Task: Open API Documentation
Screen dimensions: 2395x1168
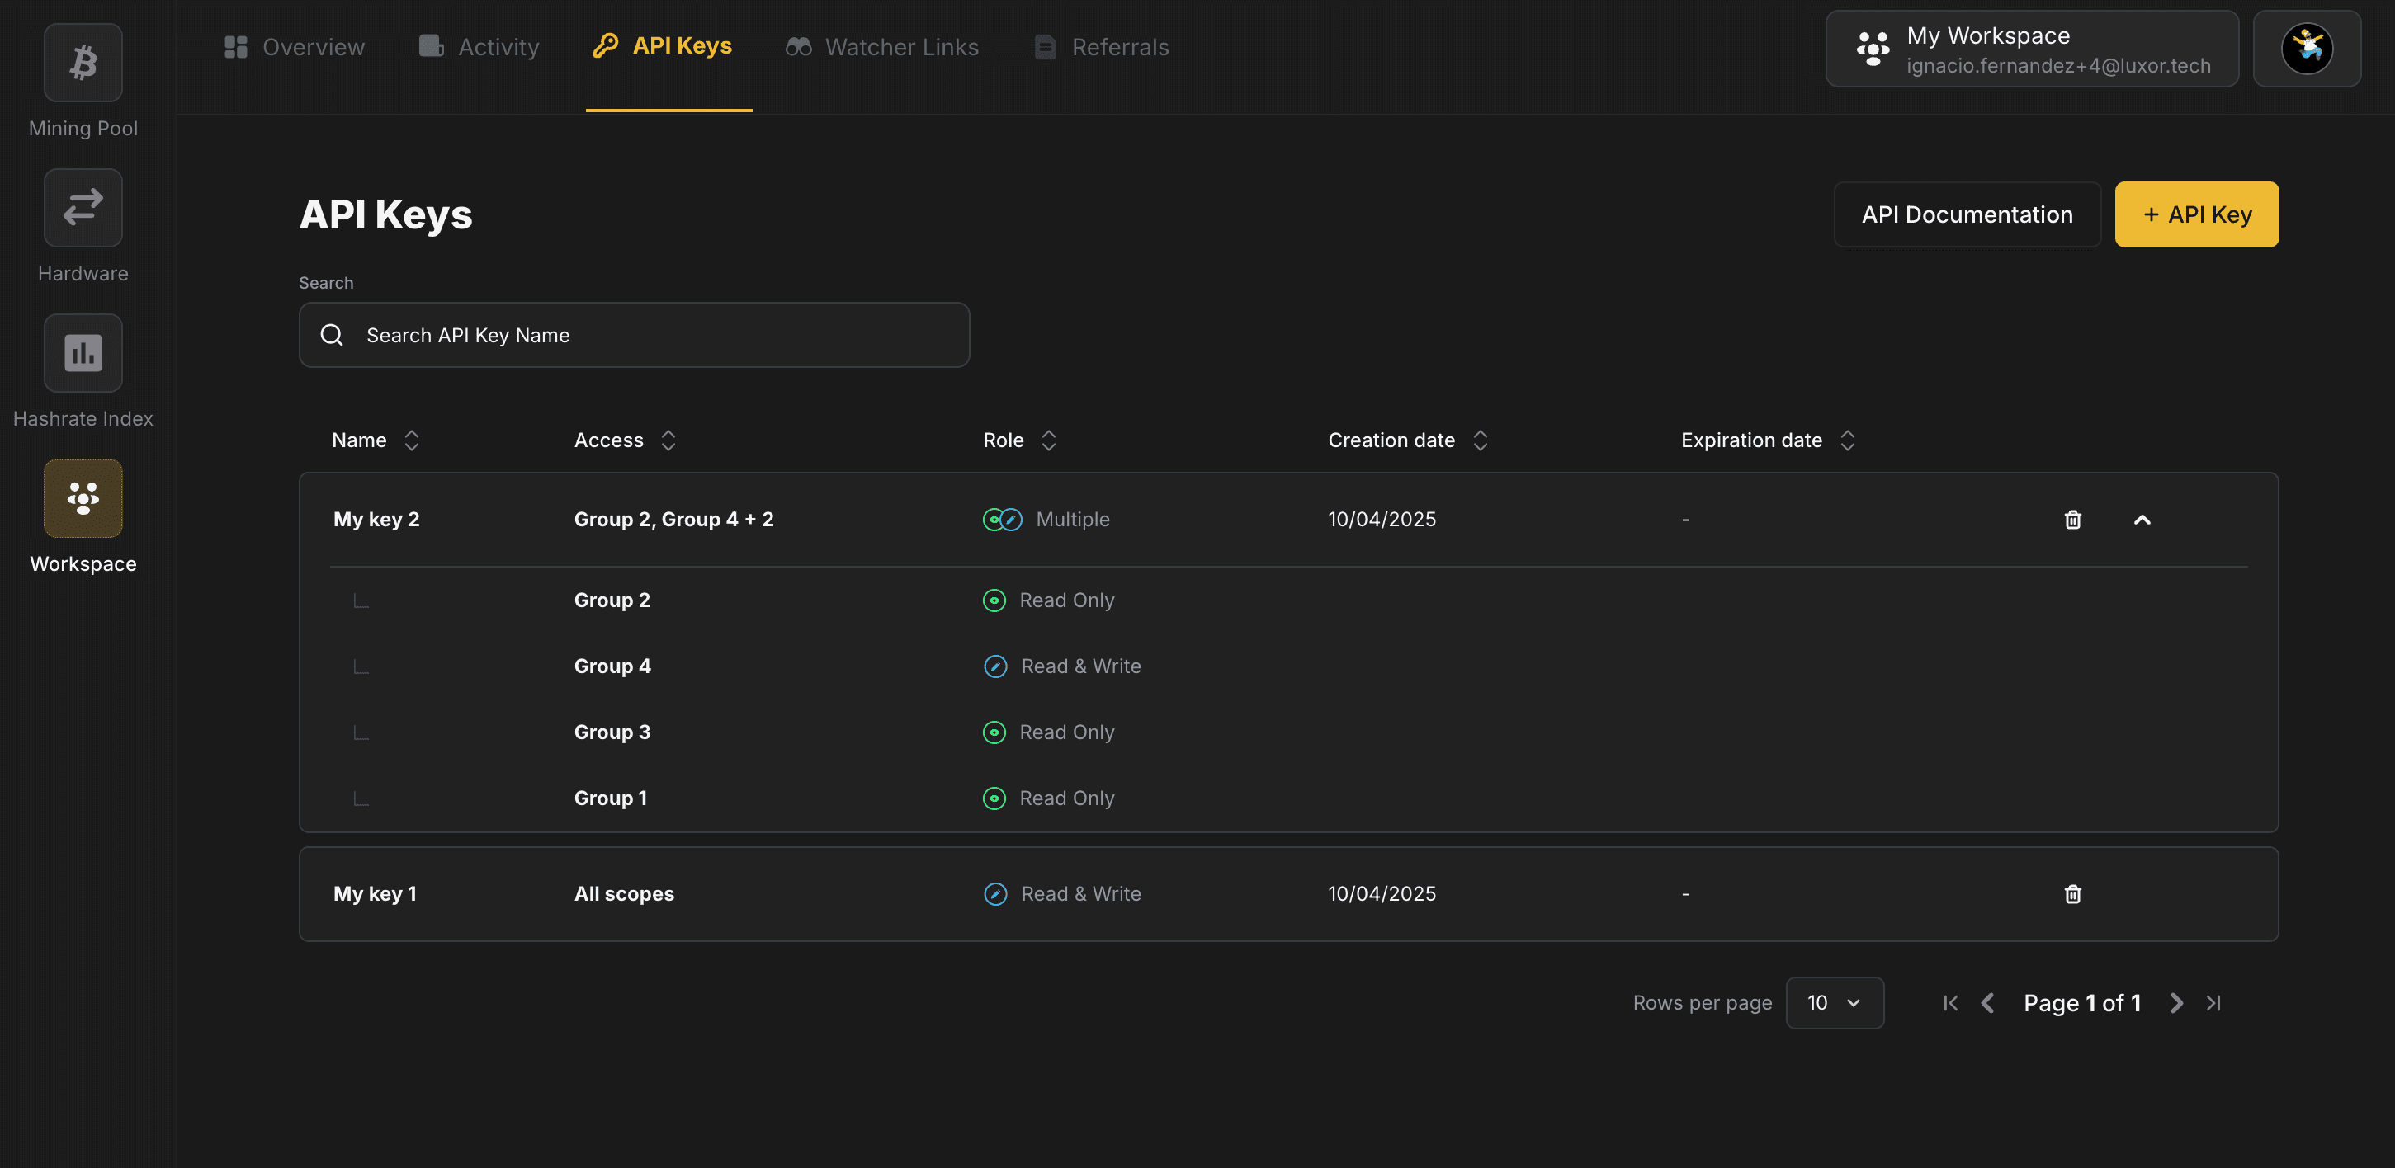Action: click(1967, 214)
